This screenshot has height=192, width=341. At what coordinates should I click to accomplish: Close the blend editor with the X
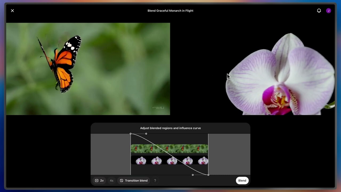point(12,11)
